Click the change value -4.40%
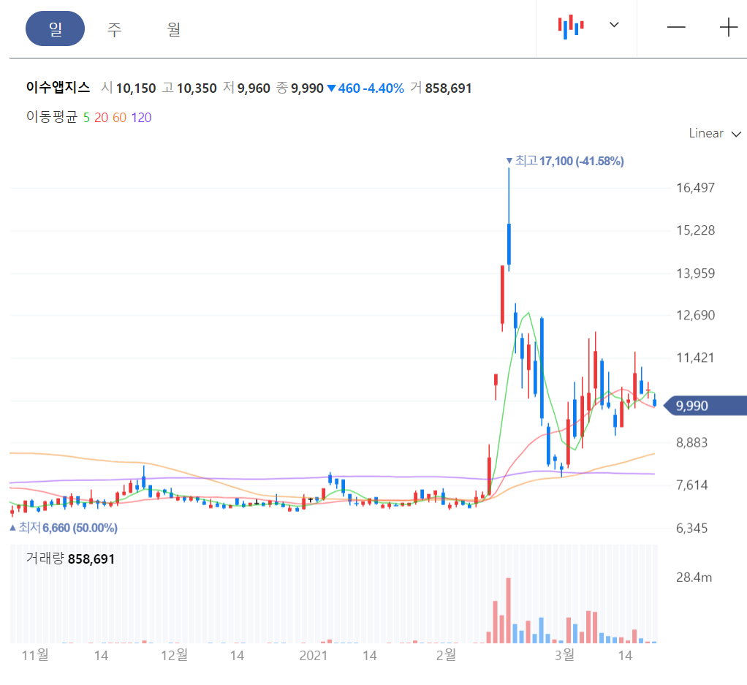 (384, 88)
